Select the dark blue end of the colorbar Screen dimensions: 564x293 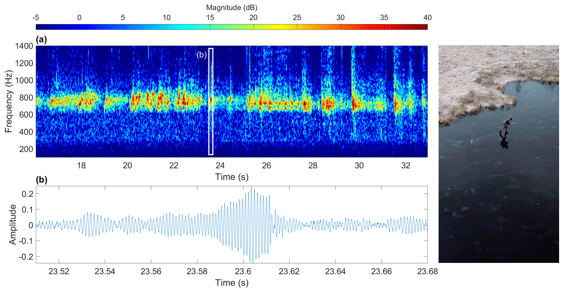click(39, 27)
